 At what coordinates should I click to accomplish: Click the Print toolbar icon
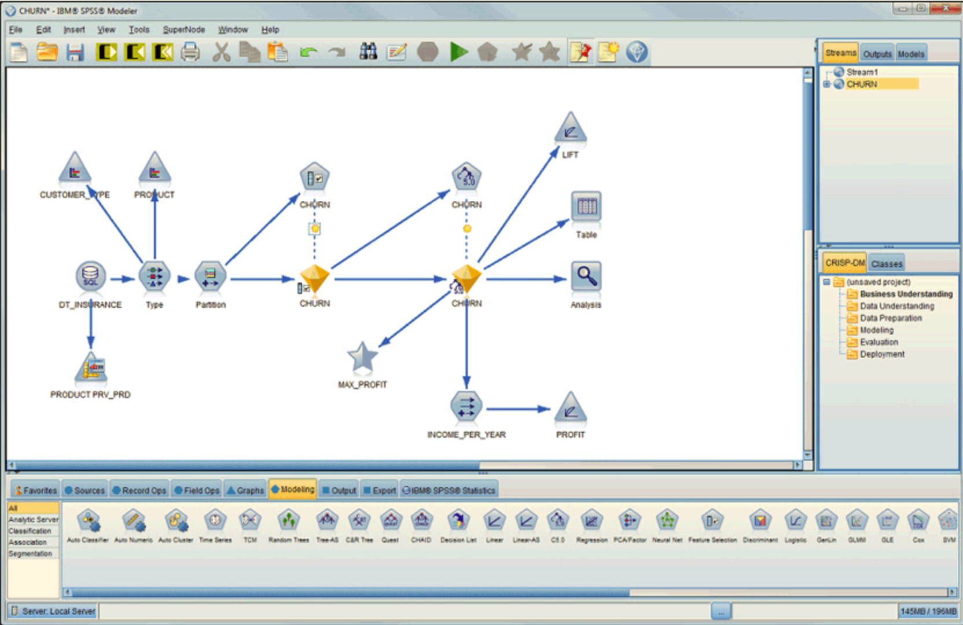coord(190,53)
